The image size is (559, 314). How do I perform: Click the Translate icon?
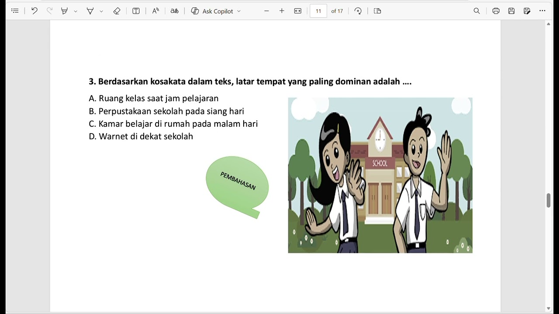(x=174, y=11)
